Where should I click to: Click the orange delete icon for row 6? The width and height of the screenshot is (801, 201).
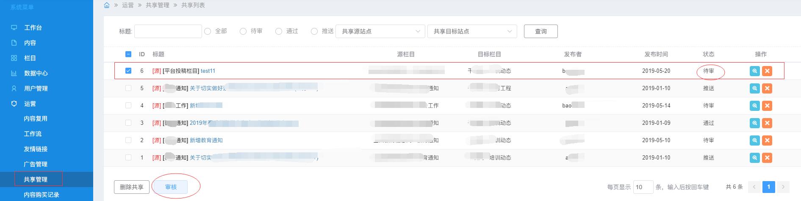(767, 71)
